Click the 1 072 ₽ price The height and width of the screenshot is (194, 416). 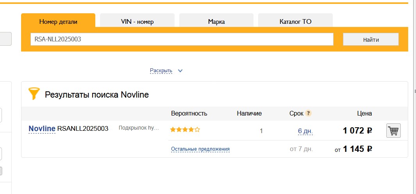[357, 131]
